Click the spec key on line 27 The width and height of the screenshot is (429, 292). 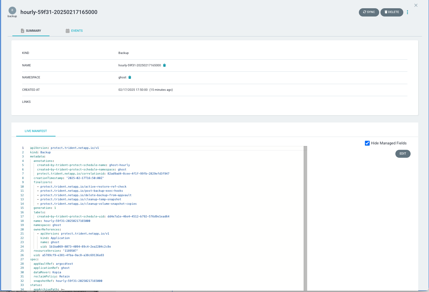click(34, 259)
